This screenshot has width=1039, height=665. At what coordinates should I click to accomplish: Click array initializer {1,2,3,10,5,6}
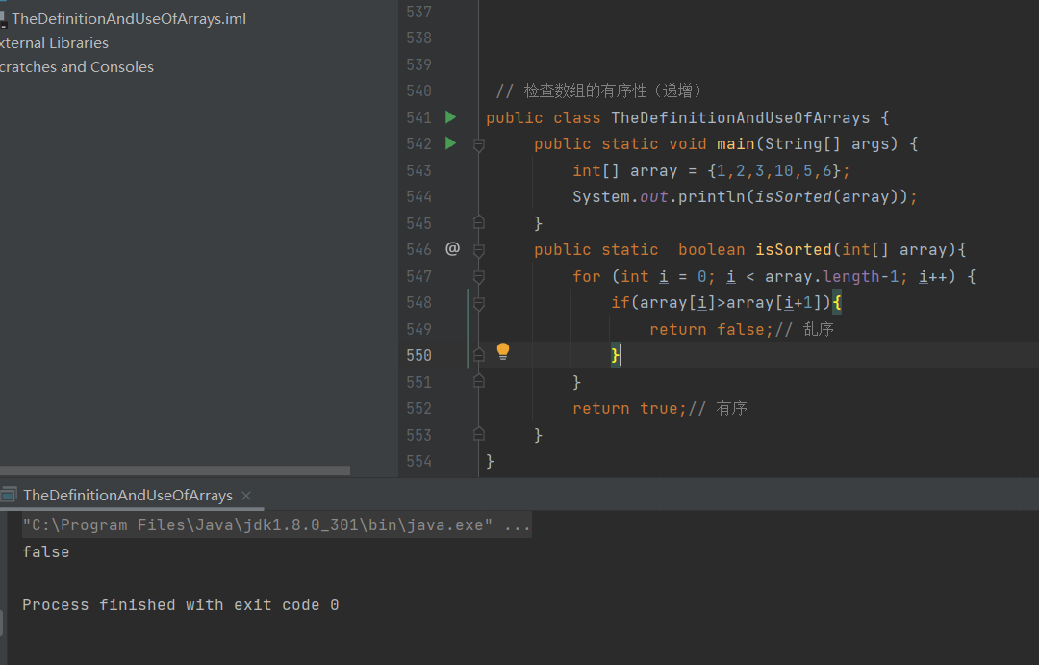773,171
